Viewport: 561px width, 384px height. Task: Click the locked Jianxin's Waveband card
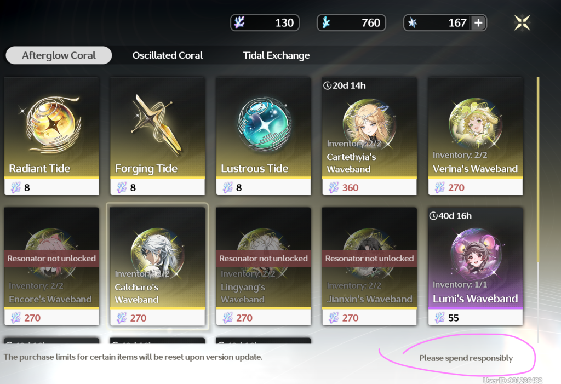point(370,266)
